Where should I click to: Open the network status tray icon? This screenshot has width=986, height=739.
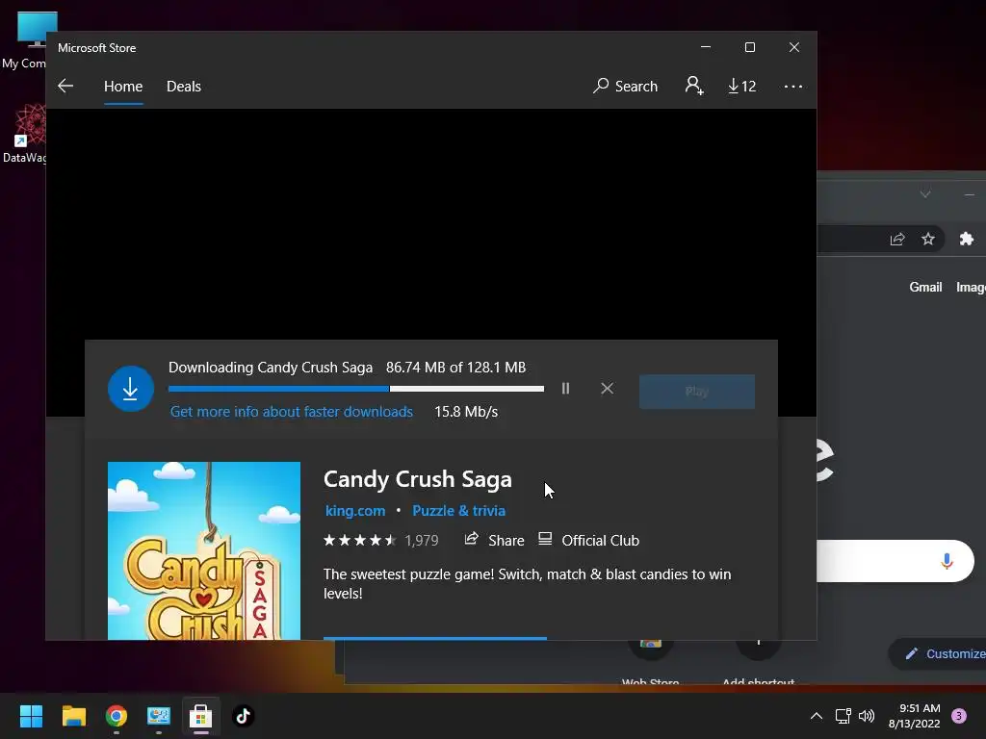pos(843,716)
